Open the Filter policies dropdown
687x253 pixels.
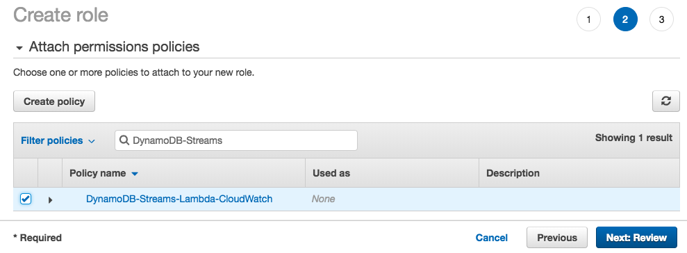58,141
